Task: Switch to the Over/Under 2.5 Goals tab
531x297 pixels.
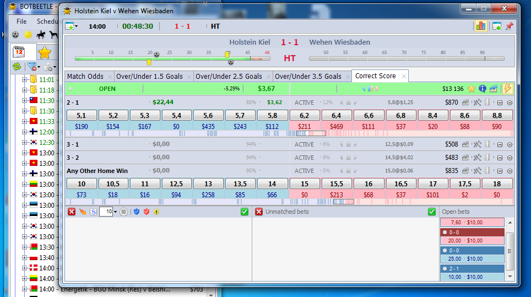Action: [x=229, y=77]
